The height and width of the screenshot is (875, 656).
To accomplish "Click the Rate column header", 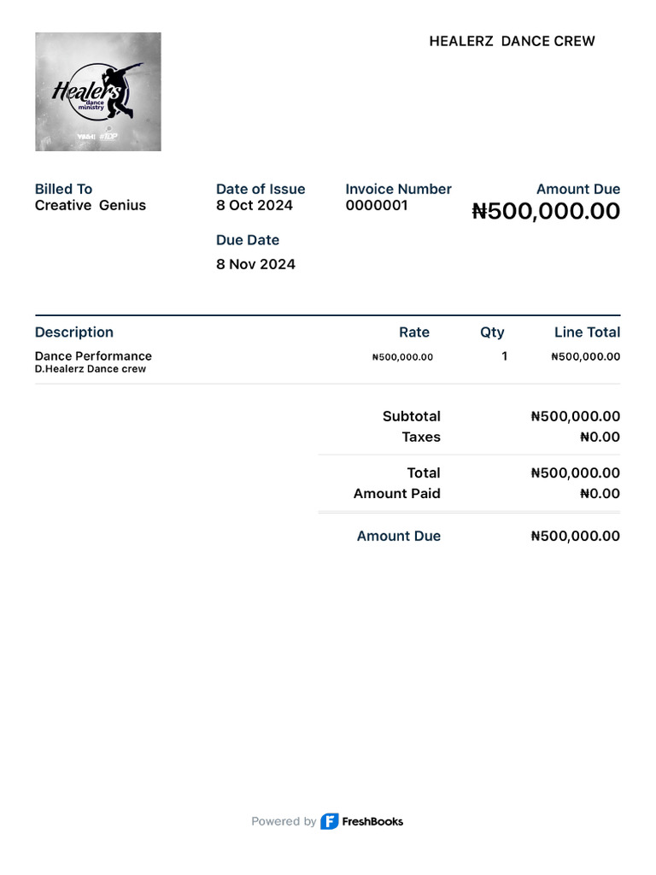I will point(414,332).
